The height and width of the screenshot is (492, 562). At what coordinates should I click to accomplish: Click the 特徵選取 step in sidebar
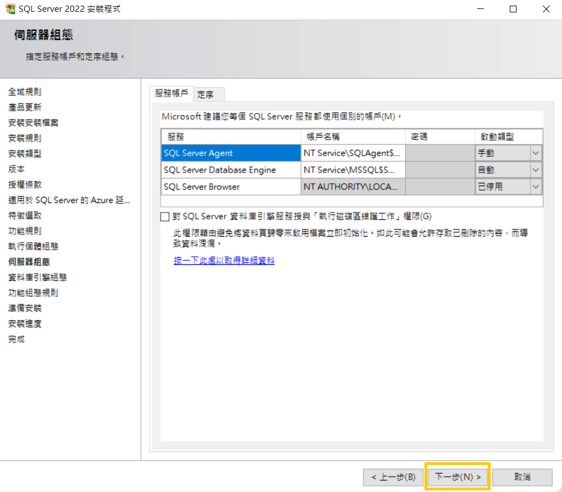coord(25,216)
